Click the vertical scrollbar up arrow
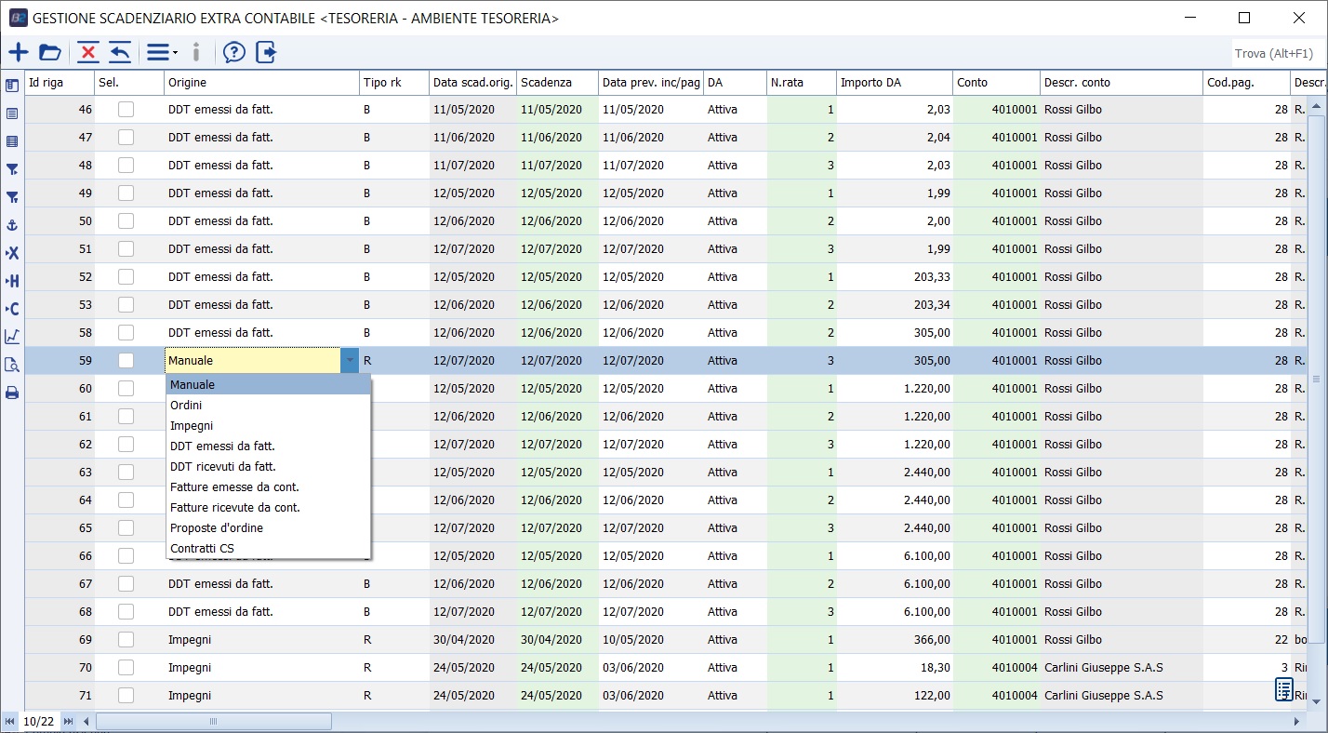This screenshot has height=733, width=1328. pyautogui.click(x=1315, y=108)
